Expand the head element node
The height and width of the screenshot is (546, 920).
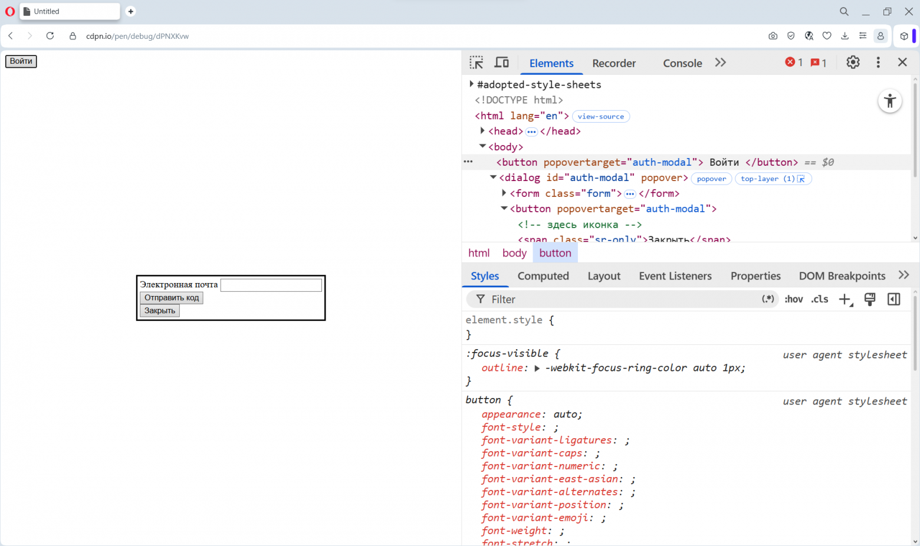[482, 131]
